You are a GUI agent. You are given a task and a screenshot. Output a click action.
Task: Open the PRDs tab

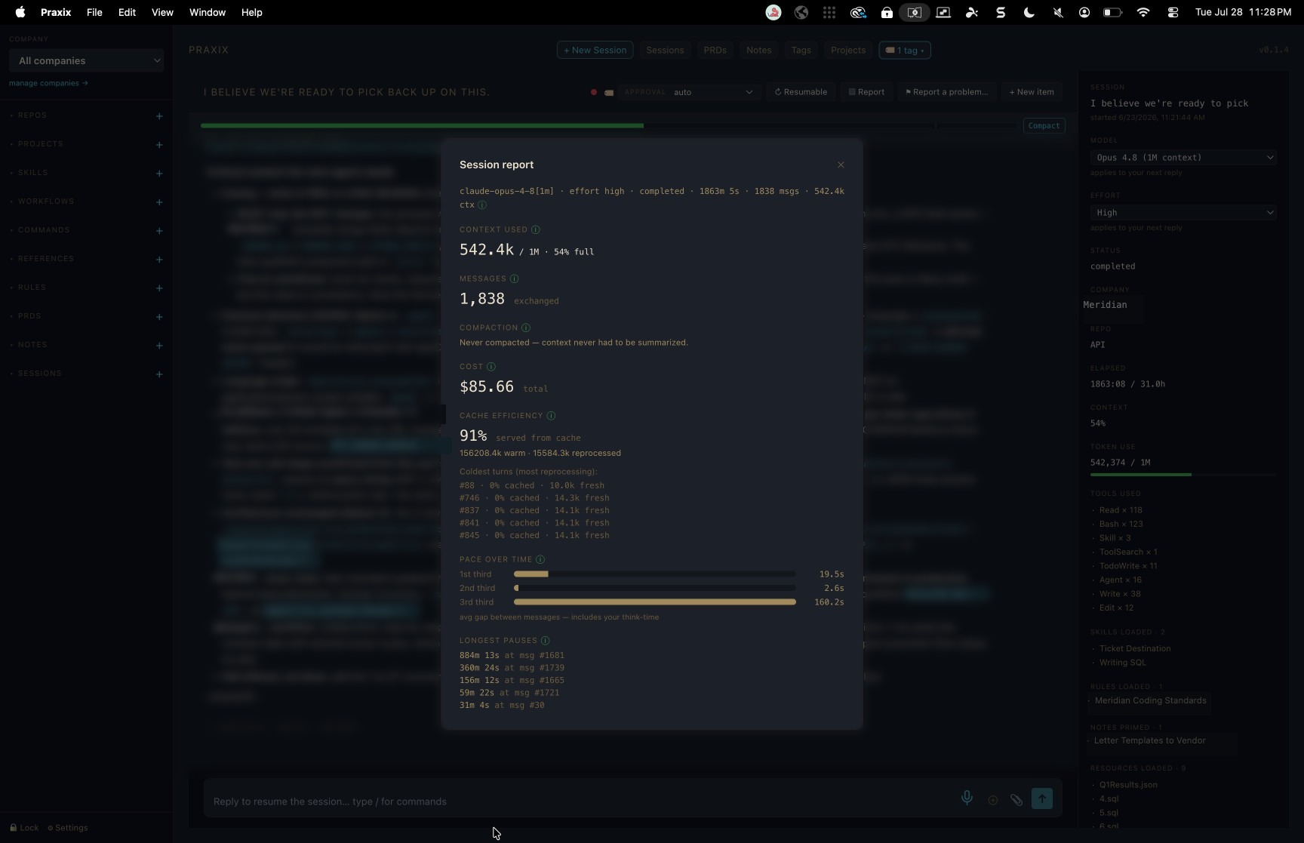pos(715,51)
